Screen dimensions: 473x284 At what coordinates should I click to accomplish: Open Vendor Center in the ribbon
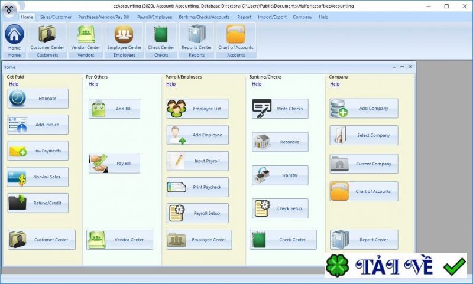tap(86, 38)
